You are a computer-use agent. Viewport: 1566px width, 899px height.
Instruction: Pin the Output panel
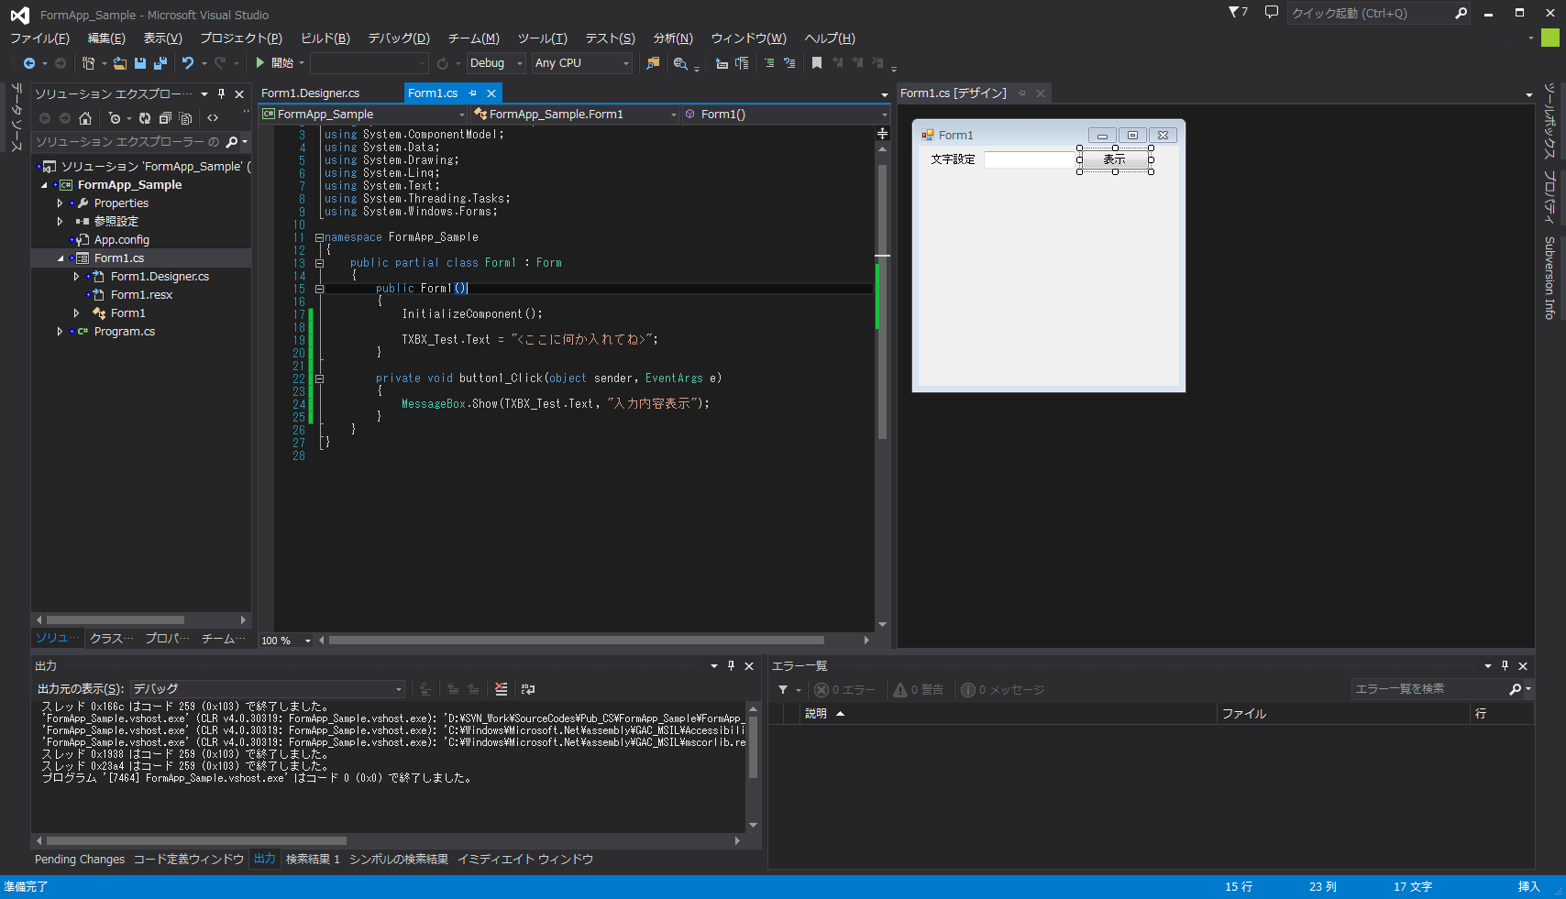pos(731,666)
